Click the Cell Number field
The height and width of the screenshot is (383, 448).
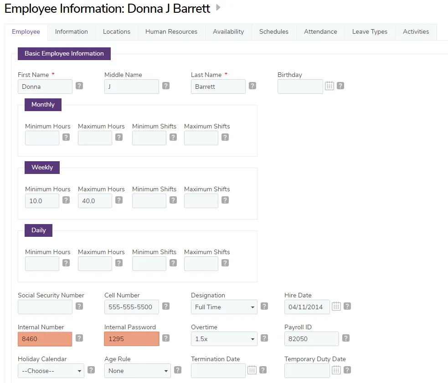pos(131,307)
